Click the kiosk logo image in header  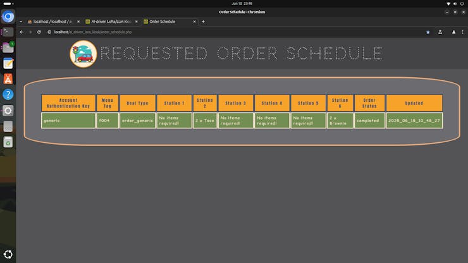coord(83,54)
